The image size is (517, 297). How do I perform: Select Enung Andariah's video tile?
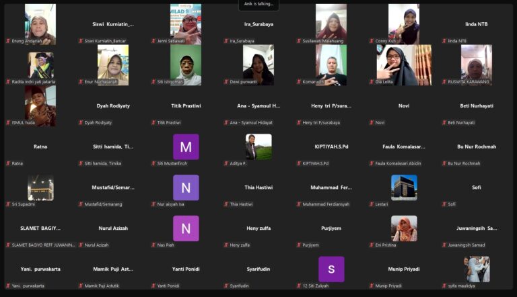pyautogui.click(x=40, y=24)
